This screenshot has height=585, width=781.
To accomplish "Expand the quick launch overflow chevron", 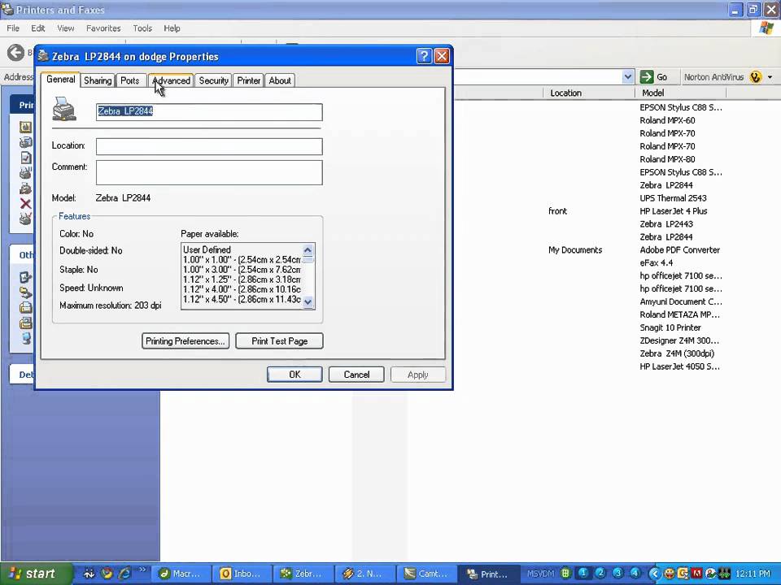I will point(142,570).
